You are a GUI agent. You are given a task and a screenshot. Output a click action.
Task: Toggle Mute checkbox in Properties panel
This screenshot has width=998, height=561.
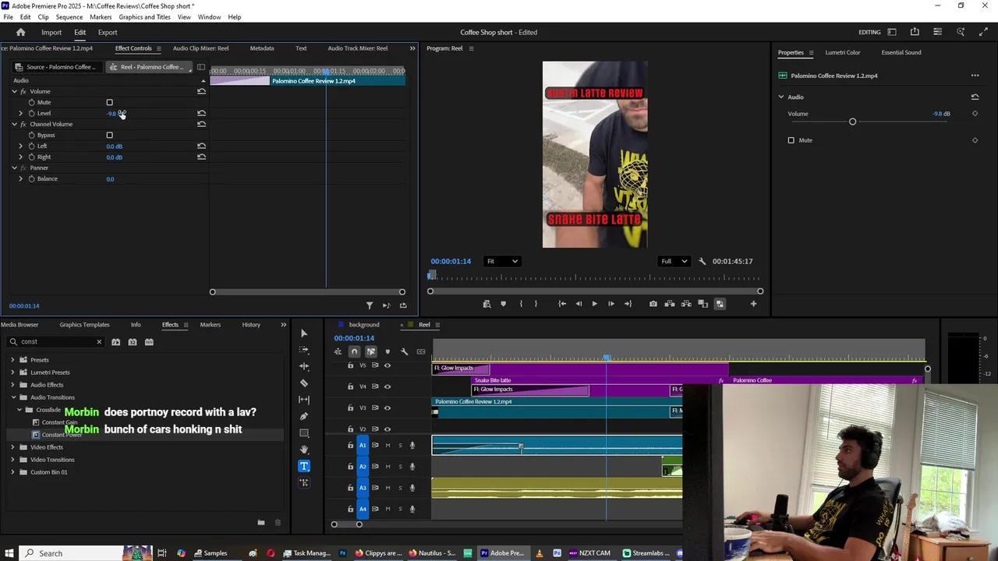(791, 140)
